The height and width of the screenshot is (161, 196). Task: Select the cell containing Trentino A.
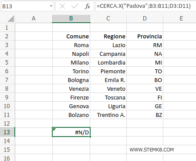pos(108,115)
